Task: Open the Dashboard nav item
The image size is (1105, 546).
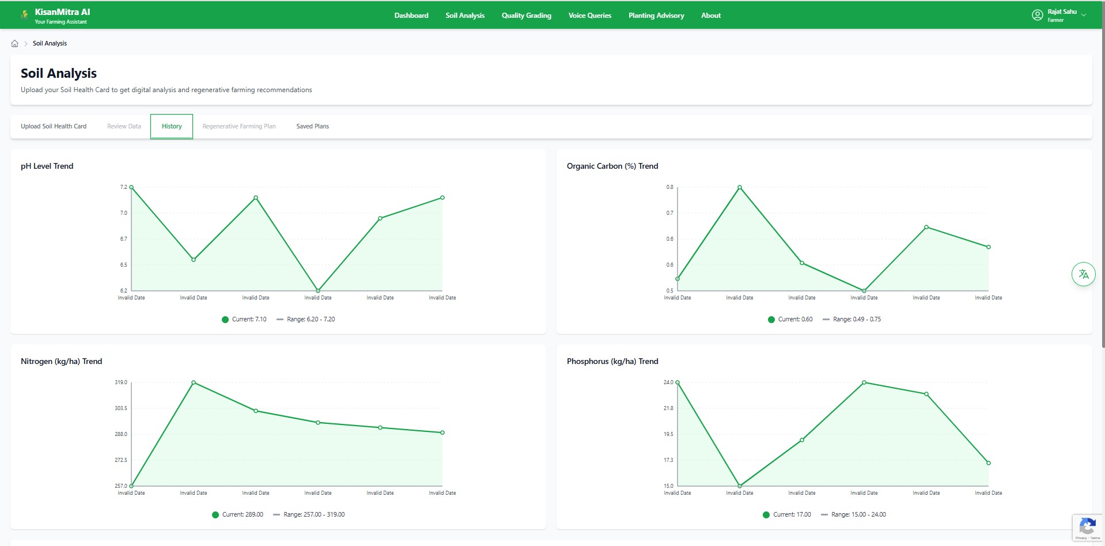Action: 411,16
